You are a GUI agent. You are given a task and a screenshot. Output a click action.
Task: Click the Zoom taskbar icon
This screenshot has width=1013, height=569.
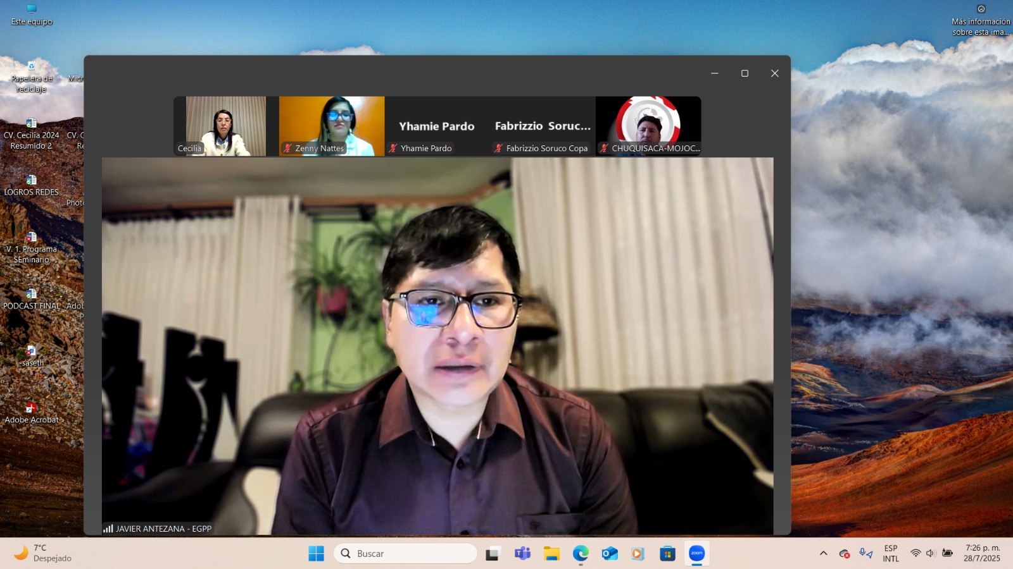[696, 554]
